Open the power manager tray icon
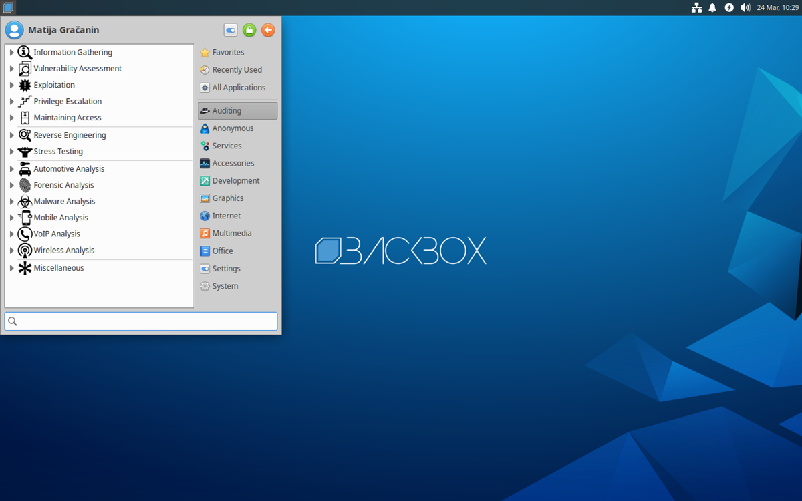 (729, 7)
